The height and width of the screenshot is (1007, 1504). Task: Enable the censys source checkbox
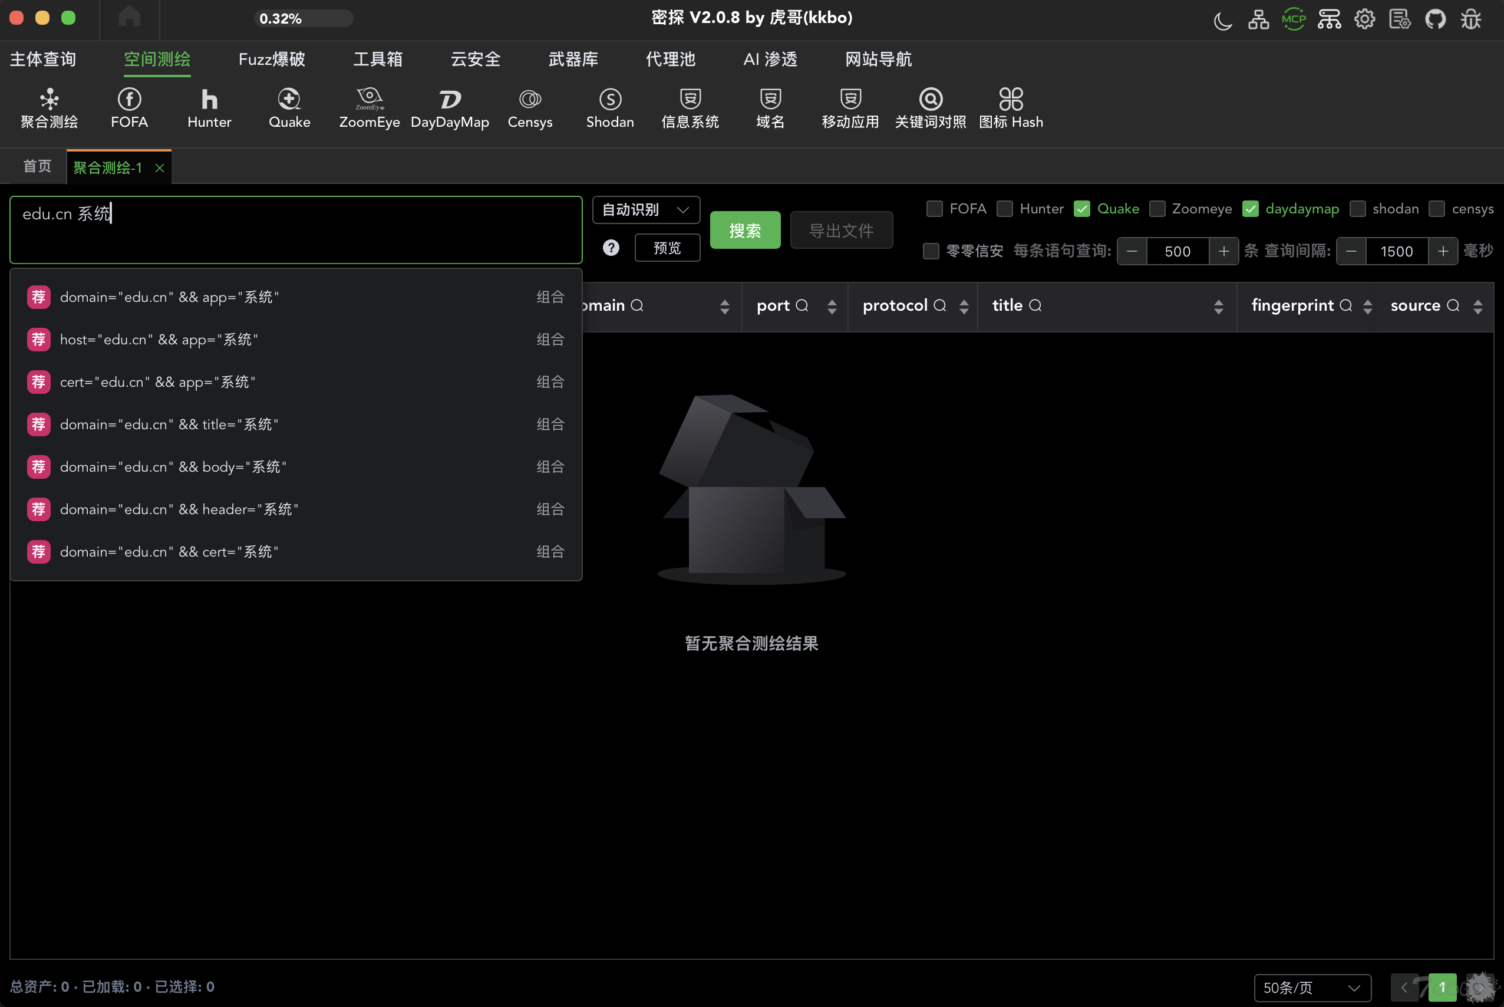1437,209
